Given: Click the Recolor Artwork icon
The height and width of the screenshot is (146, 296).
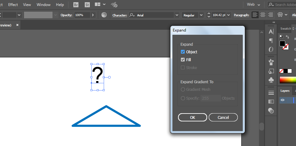Looking at the screenshot, I should click(x=104, y=15).
